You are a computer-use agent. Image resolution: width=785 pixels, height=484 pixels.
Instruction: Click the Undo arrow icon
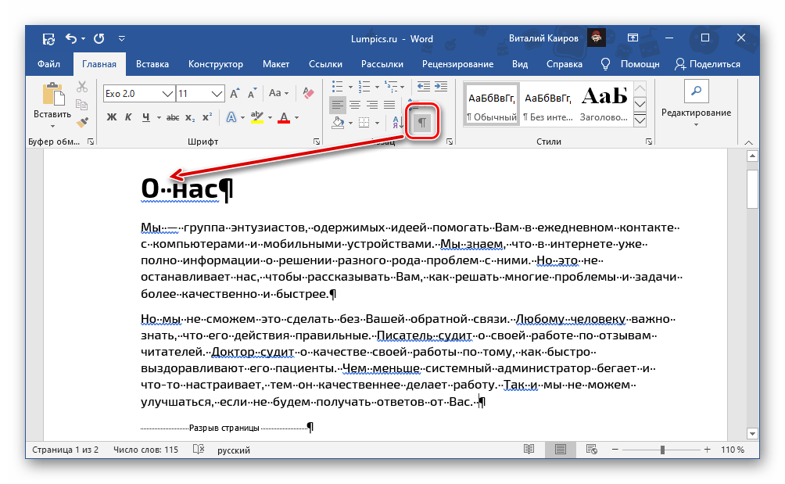(x=71, y=38)
